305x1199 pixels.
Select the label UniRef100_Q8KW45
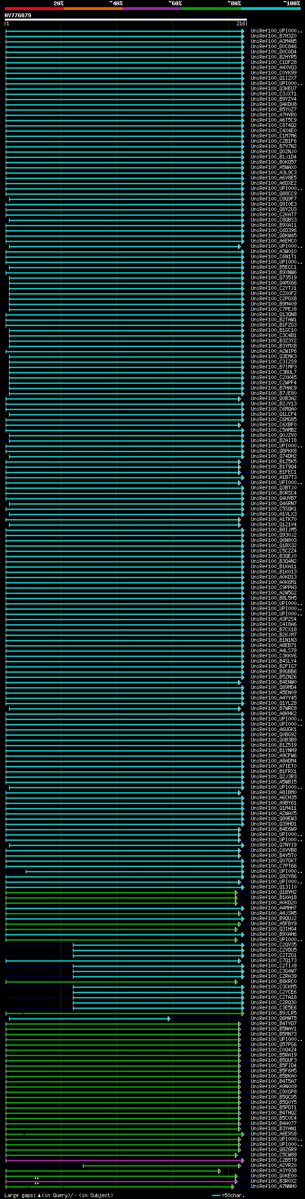coord(274,235)
